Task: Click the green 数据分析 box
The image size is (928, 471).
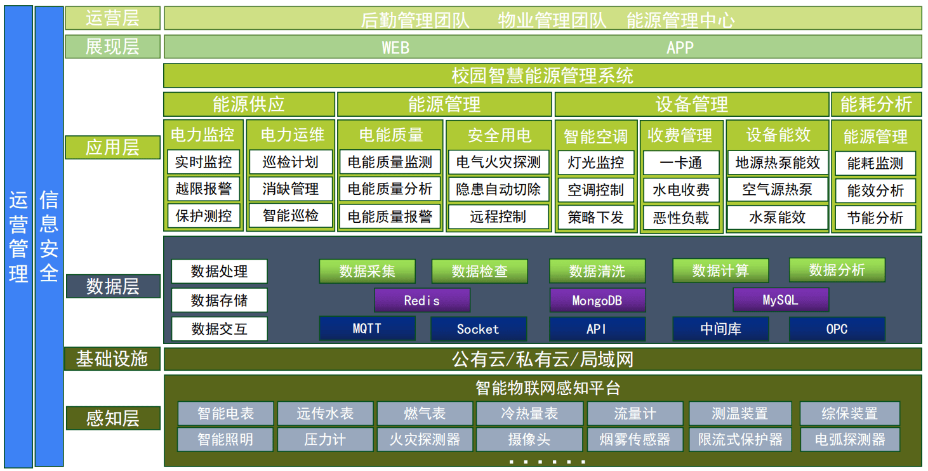Action: pos(837,270)
